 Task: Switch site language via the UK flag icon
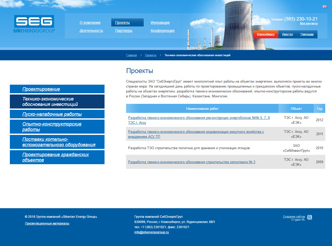(324, 7)
